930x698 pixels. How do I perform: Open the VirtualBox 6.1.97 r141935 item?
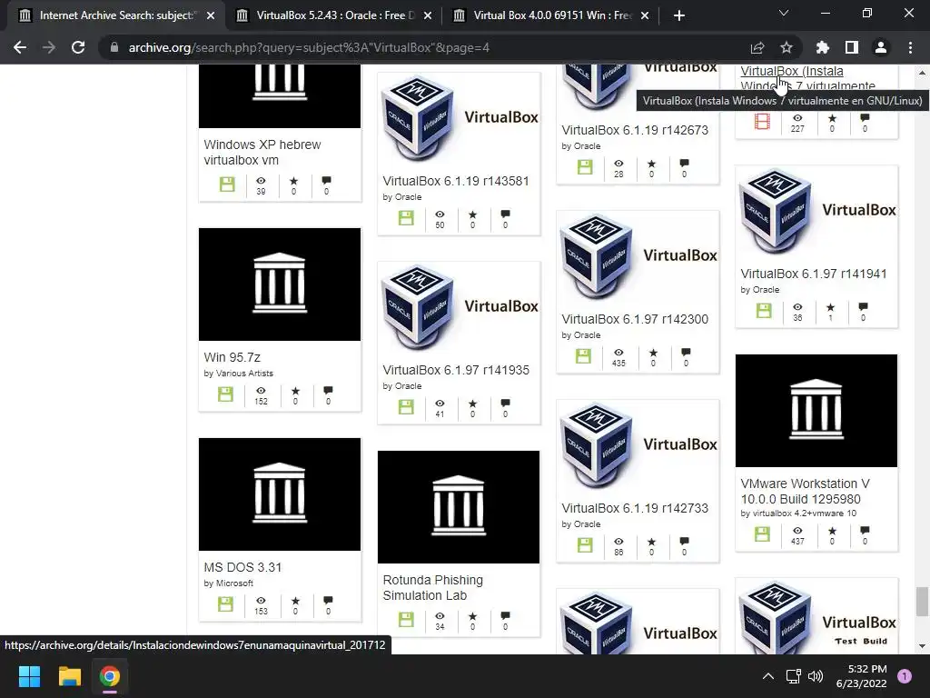(456, 370)
